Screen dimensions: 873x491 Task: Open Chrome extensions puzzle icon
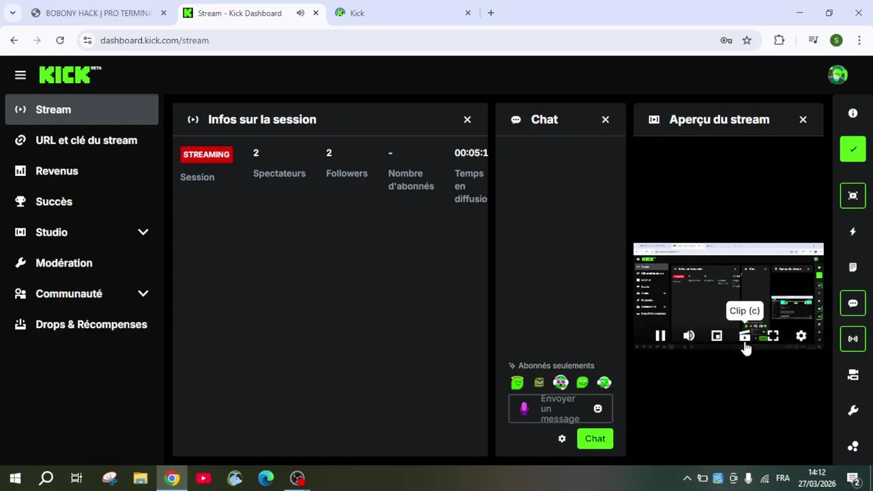(780, 40)
